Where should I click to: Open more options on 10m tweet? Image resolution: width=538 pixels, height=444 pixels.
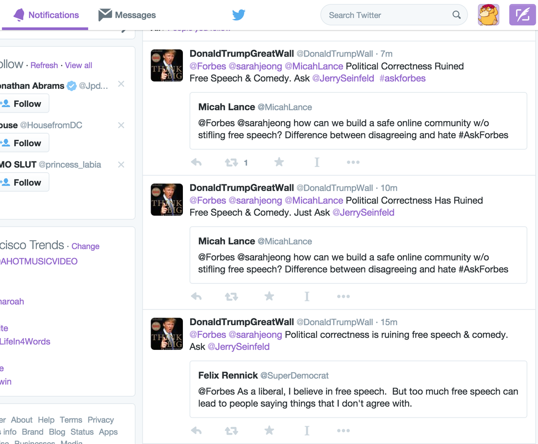(343, 296)
